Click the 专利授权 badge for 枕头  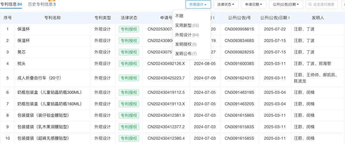[129, 64]
